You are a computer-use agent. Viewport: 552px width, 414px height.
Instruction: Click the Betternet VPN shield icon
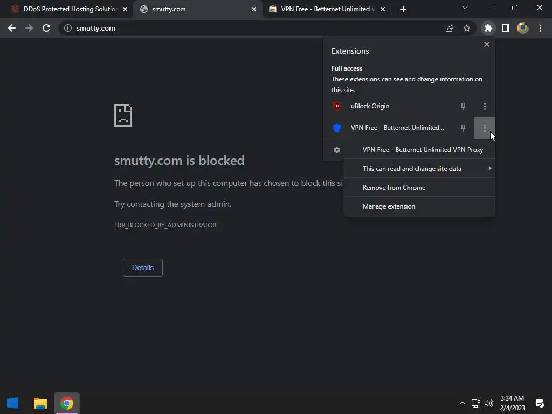(337, 128)
